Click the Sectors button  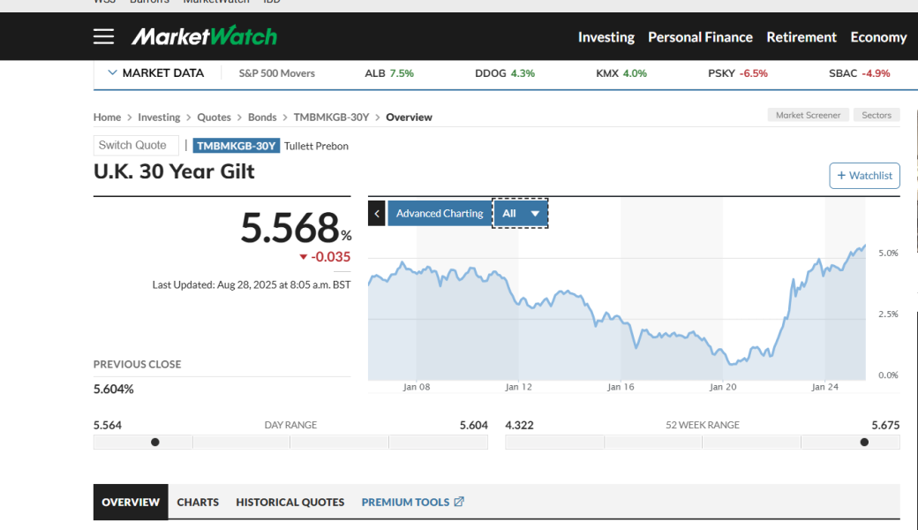(x=876, y=115)
